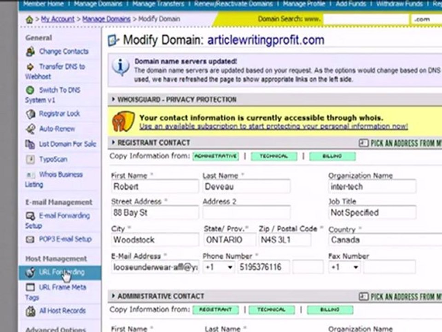Click the E-mail Forwarding Setup icon
This screenshot has height=332, width=442.
tap(30, 216)
